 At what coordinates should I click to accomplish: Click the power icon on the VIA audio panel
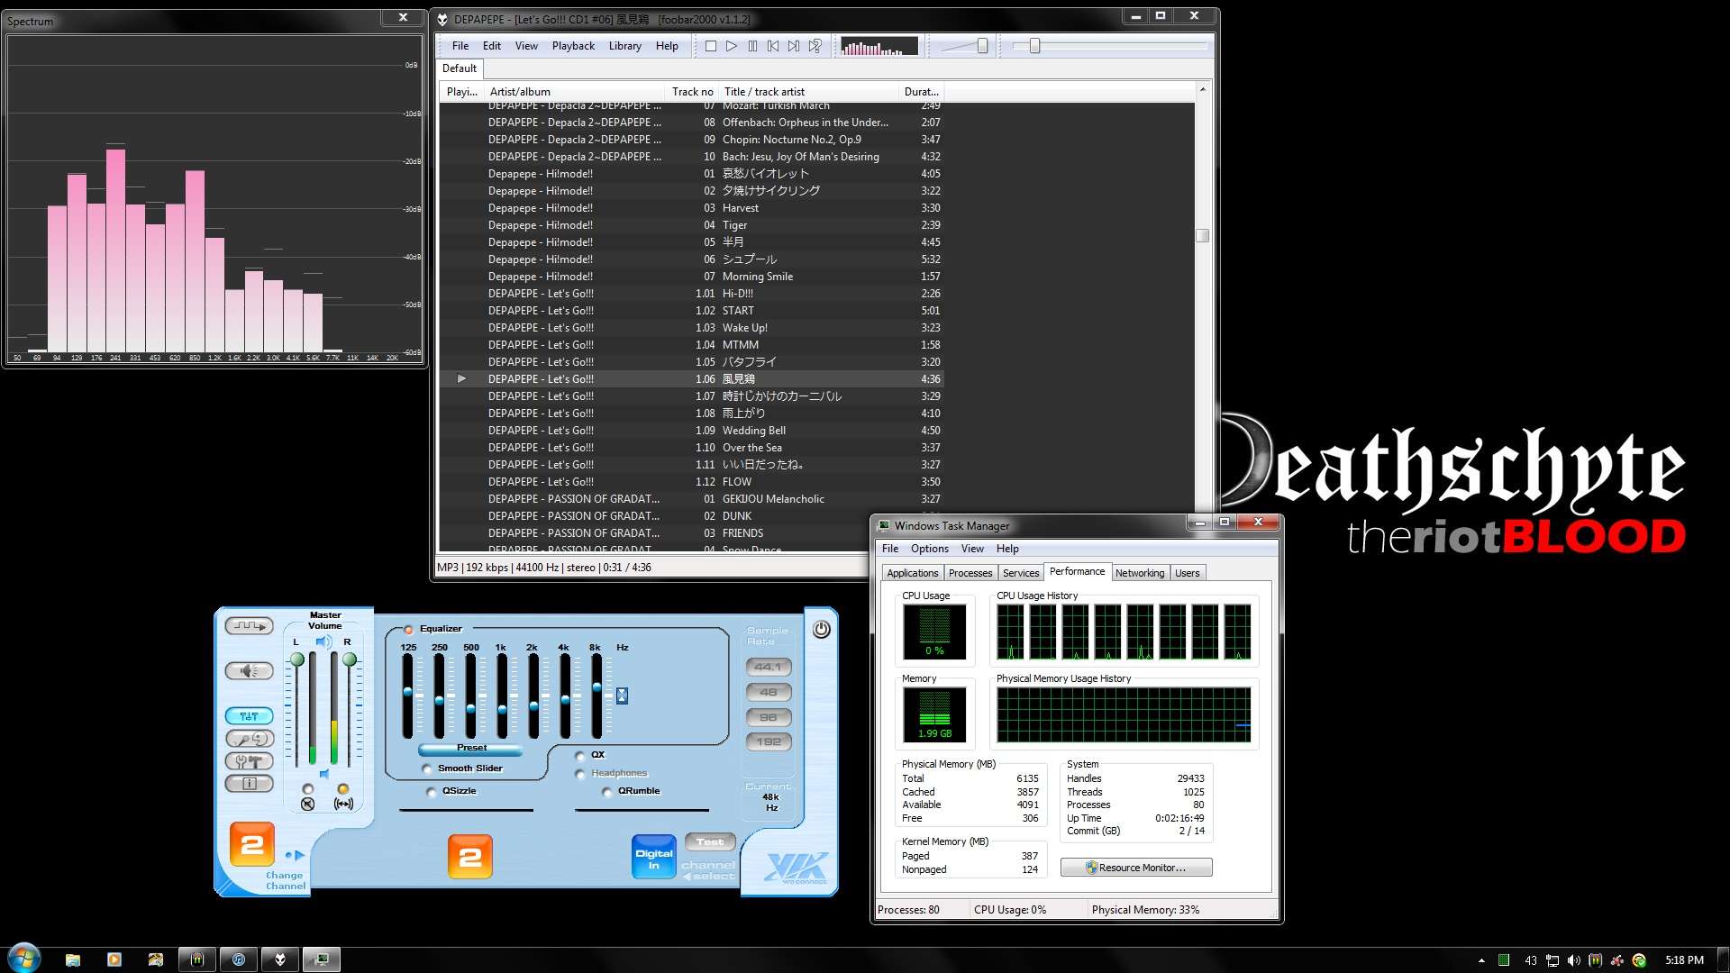pyautogui.click(x=820, y=631)
